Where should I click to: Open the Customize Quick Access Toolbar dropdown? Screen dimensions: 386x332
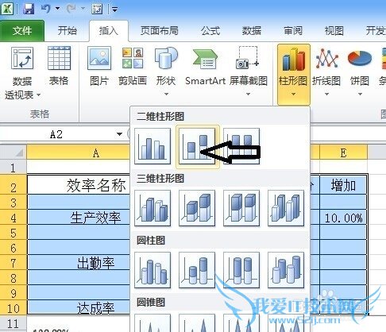coord(115,10)
